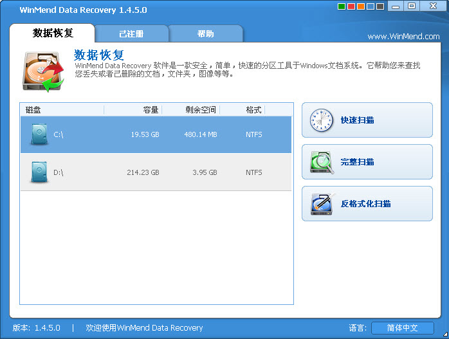Apply the blue theme color swatch

[370, 6]
